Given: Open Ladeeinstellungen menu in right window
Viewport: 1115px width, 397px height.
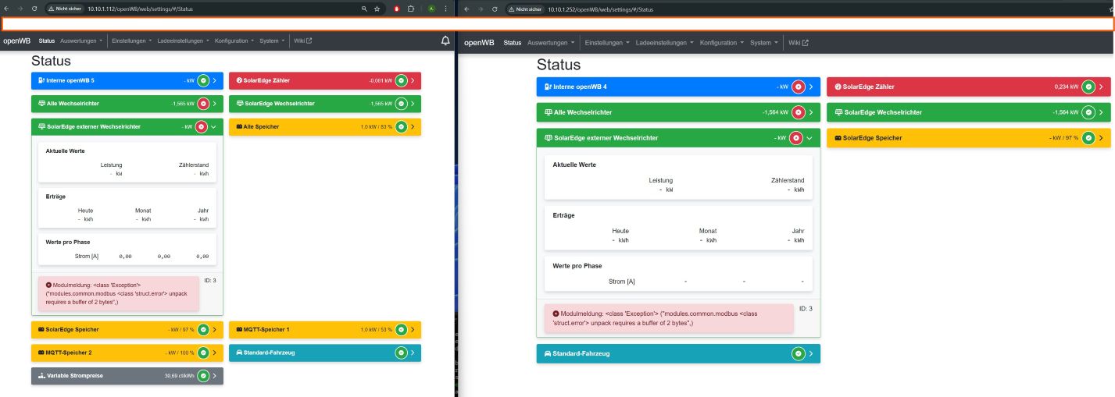Looking at the screenshot, I should click(664, 43).
